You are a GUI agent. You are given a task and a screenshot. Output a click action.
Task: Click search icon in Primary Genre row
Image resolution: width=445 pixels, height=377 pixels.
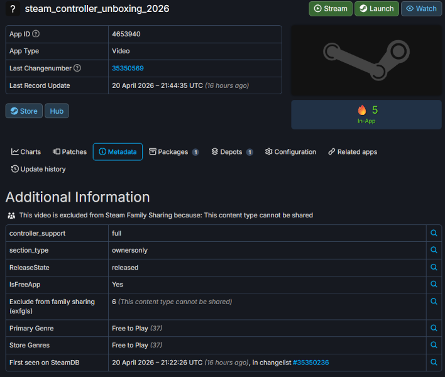point(434,328)
